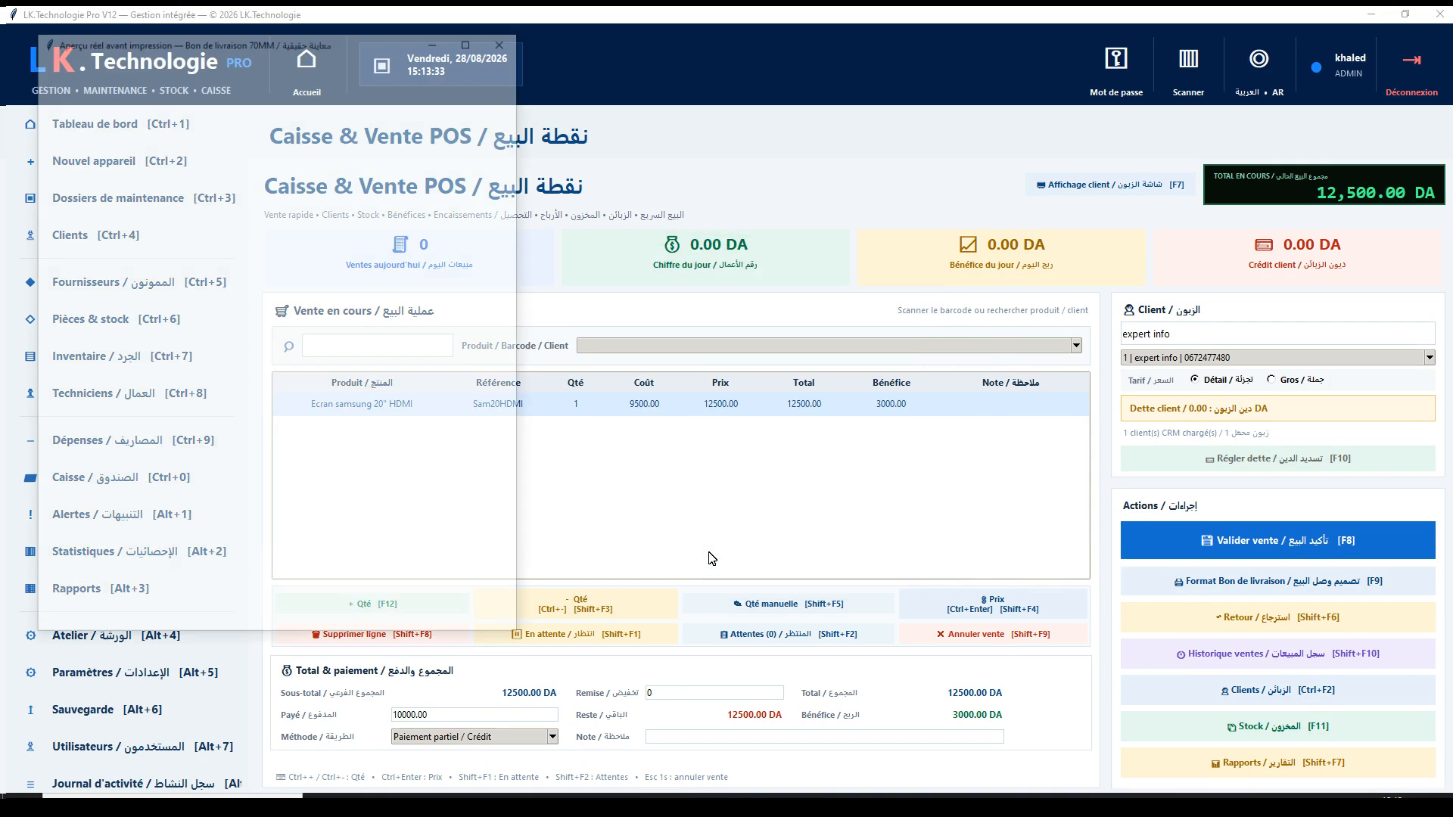This screenshot has width=1453, height=817.
Task: Open the Scanner barcode icon
Action: (1188, 58)
